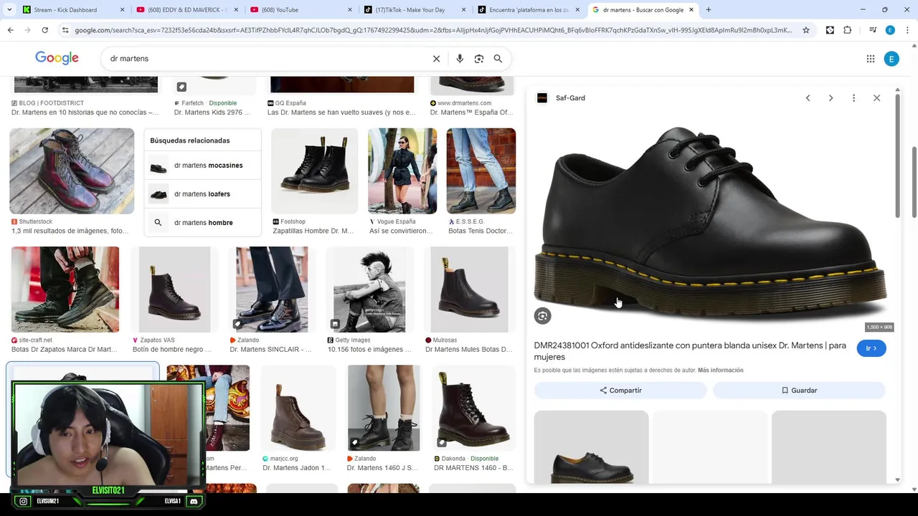Click the Ir button to visit the page
Image resolution: width=918 pixels, height=516 pixels.
coord(871,348)
